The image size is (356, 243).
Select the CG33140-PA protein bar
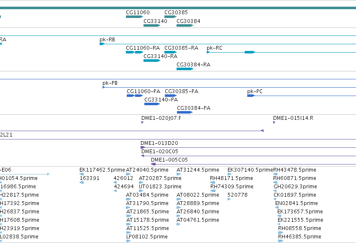tap(152, 104)
